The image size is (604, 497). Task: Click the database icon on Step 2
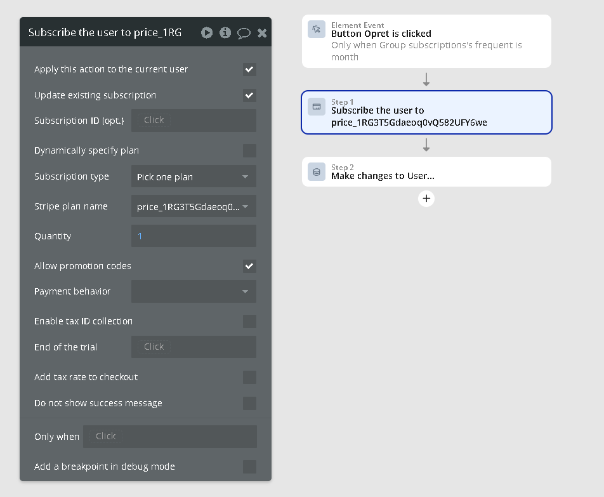point(317,172)
